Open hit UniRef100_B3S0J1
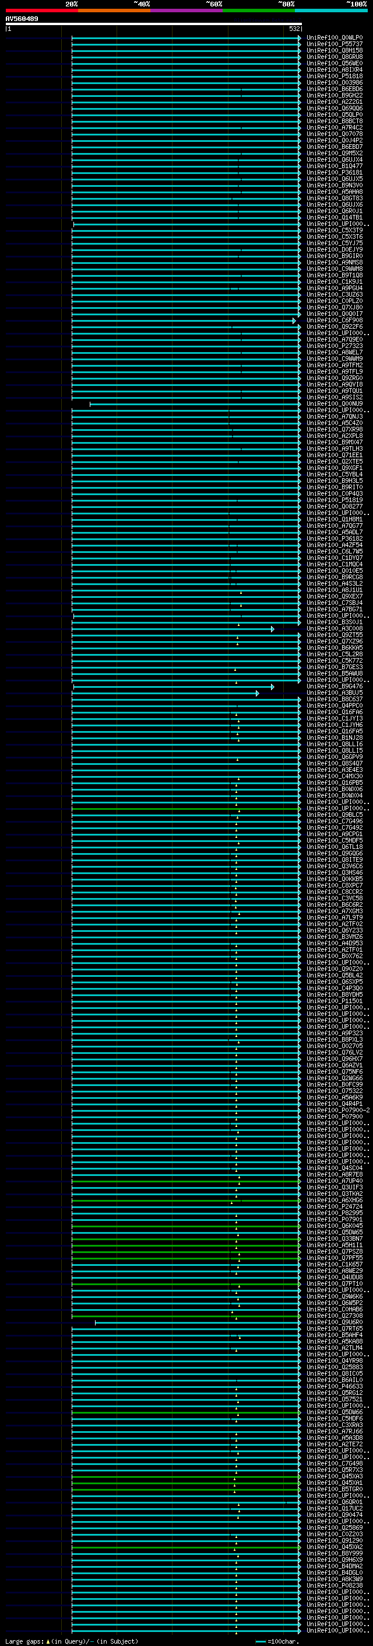Screen dimensions: 373x1646 pyautogui.click(x=334, y=622)
